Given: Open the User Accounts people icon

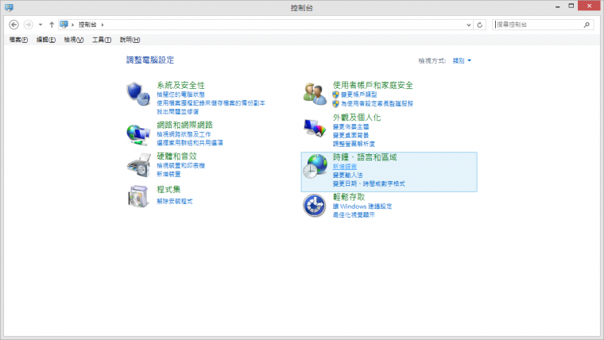Looking at the screenshot, I should (315, 94).
